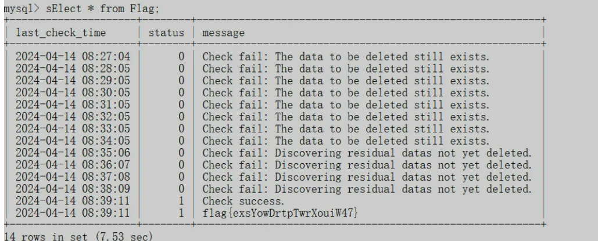Click the 08:34:05 data still exists message

click(x=346, y=141)
